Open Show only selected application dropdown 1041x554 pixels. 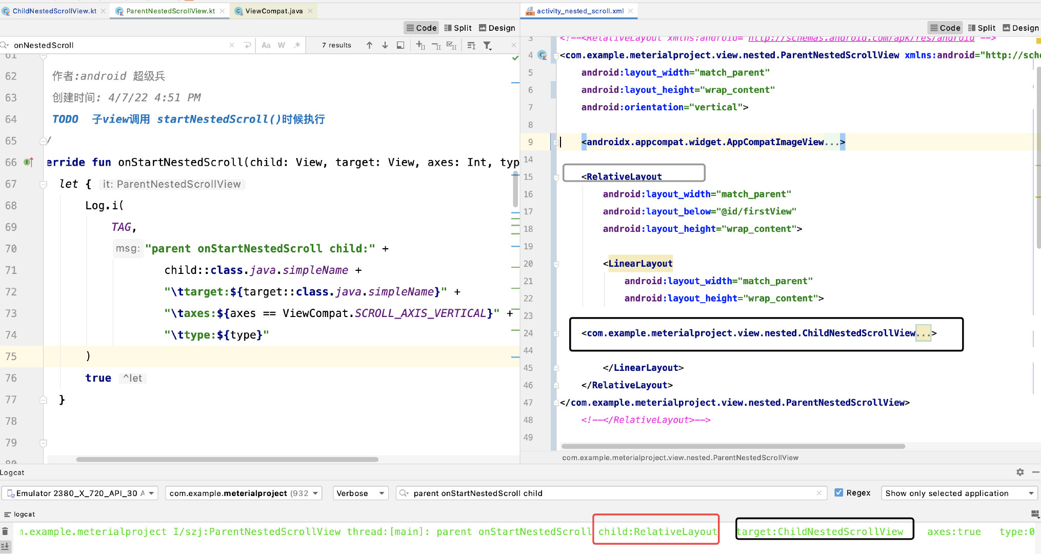[959, 493]
